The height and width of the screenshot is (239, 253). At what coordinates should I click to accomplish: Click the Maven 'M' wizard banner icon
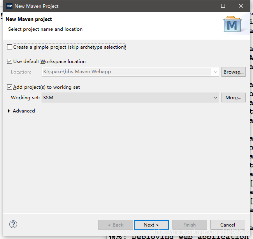click(x=232, y=24)
